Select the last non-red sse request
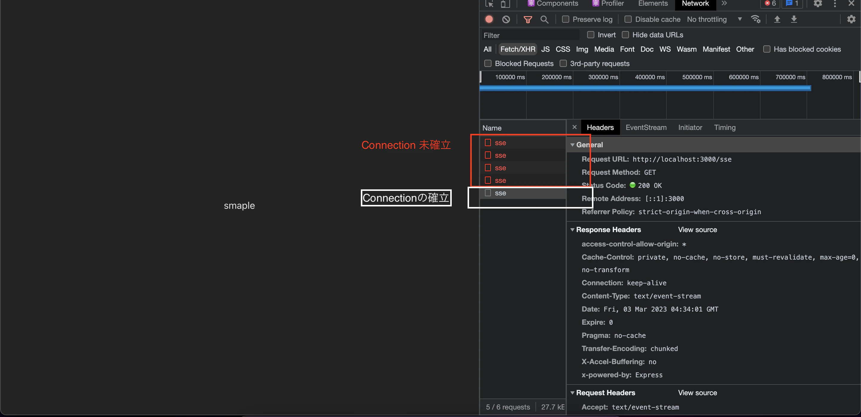Image resolution: width=861 pixels, height=417 pixels. (523, 193)
